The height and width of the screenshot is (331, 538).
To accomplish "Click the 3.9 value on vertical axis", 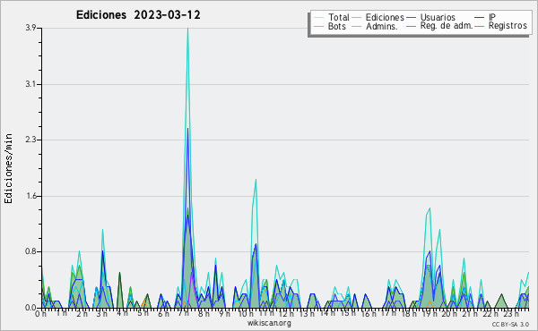I will tap(30, 28).
